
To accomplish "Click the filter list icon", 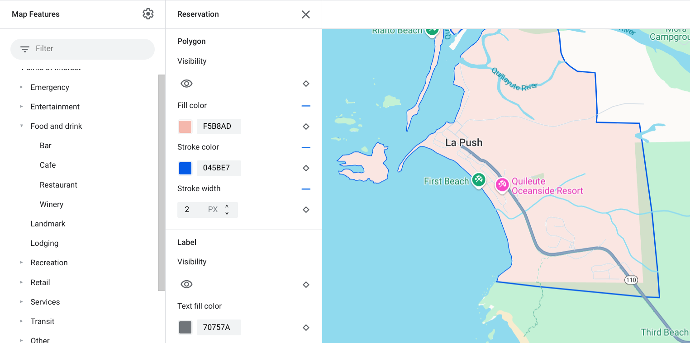I will tap(25, 49).
